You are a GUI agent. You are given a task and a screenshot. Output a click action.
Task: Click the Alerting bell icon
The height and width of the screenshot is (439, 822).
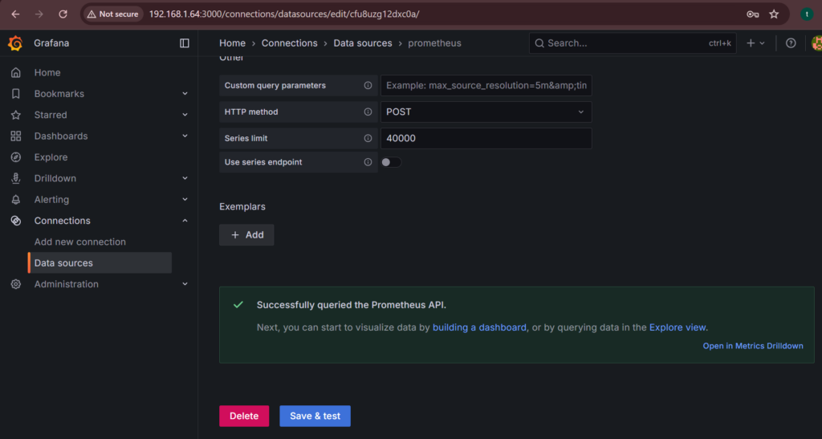pyautogui.click(x=16, y=200)
